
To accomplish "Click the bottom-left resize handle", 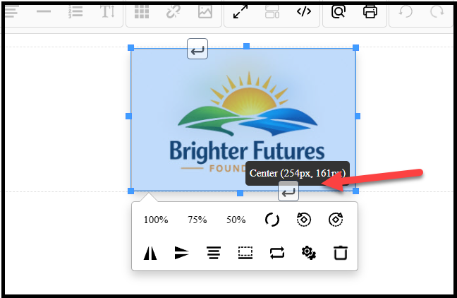I will tap(131, 191).
